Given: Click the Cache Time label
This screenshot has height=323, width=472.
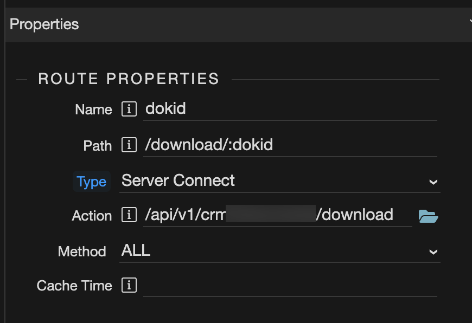Looking at the screenshot, I should pos(74,286).
